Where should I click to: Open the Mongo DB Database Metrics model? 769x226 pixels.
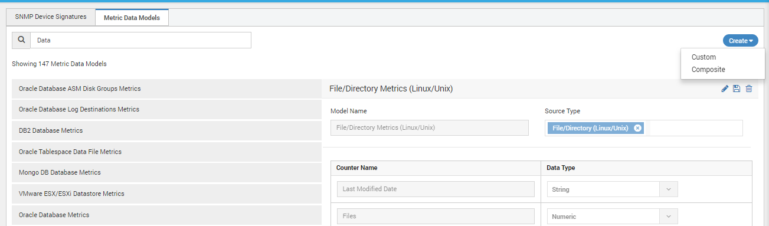pos(166,172)
